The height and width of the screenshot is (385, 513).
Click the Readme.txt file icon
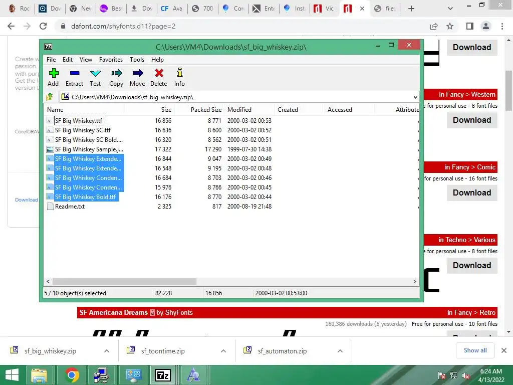(x=50, y=206)
